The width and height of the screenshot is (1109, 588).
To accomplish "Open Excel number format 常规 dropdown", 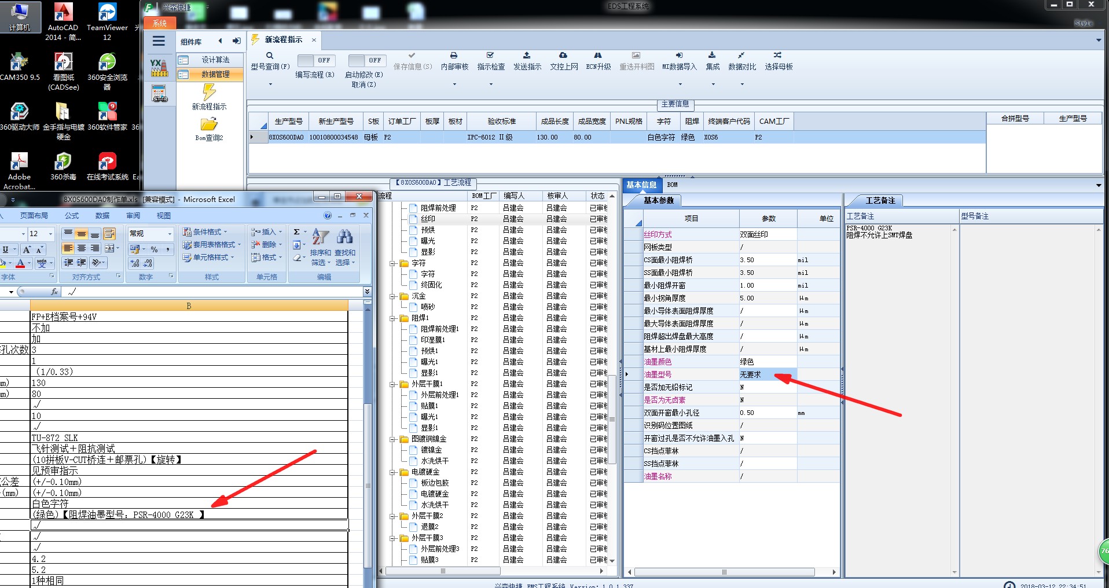I will point(170,234).
